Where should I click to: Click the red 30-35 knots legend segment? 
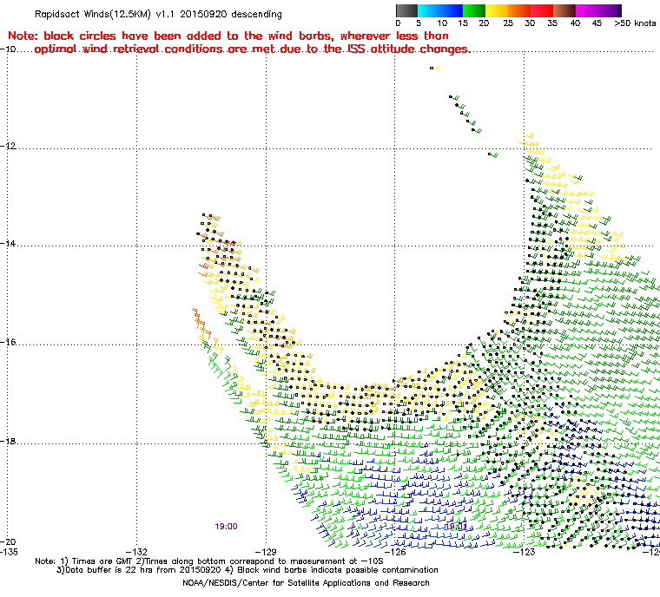click(x=542, y=10)
